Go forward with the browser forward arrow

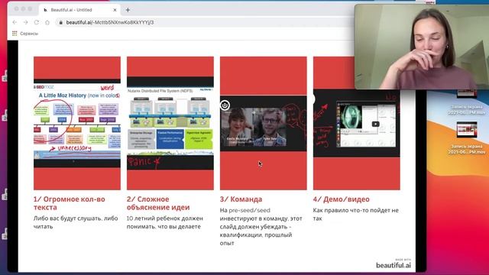[x=25, y=22]
